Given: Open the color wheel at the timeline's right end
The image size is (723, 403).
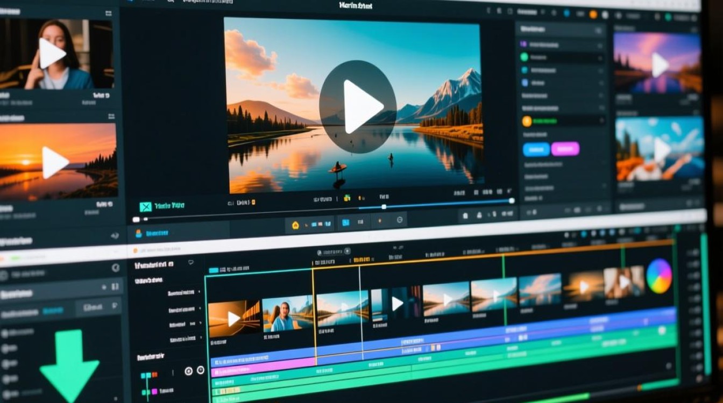Looking at the screenshot, I should coord(659,276).
